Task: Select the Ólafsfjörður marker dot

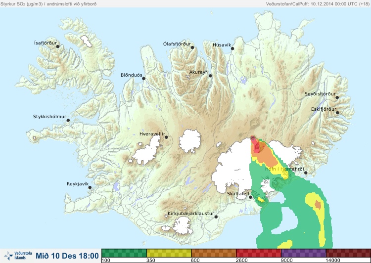Action: point(192,47)
